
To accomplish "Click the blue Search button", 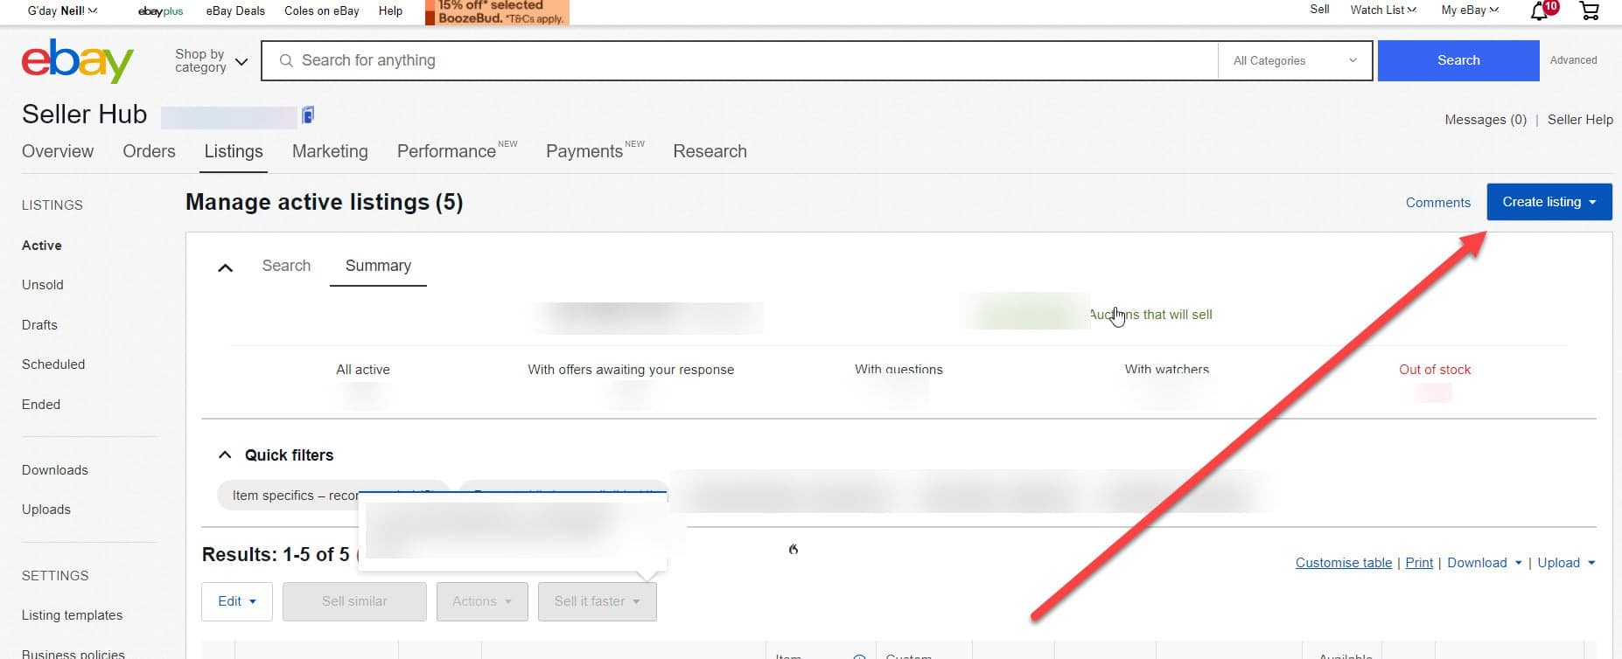I will point(1458,60).
